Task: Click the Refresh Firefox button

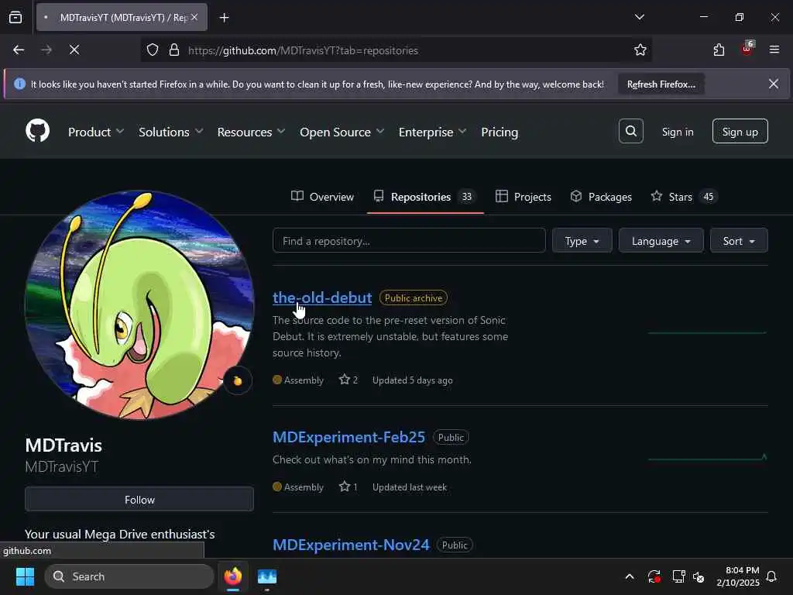Action: [x=661, y=84]
